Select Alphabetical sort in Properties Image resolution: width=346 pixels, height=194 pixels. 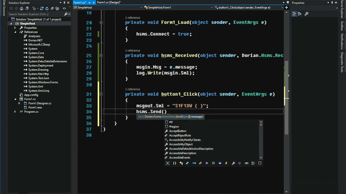click(300, 14)
